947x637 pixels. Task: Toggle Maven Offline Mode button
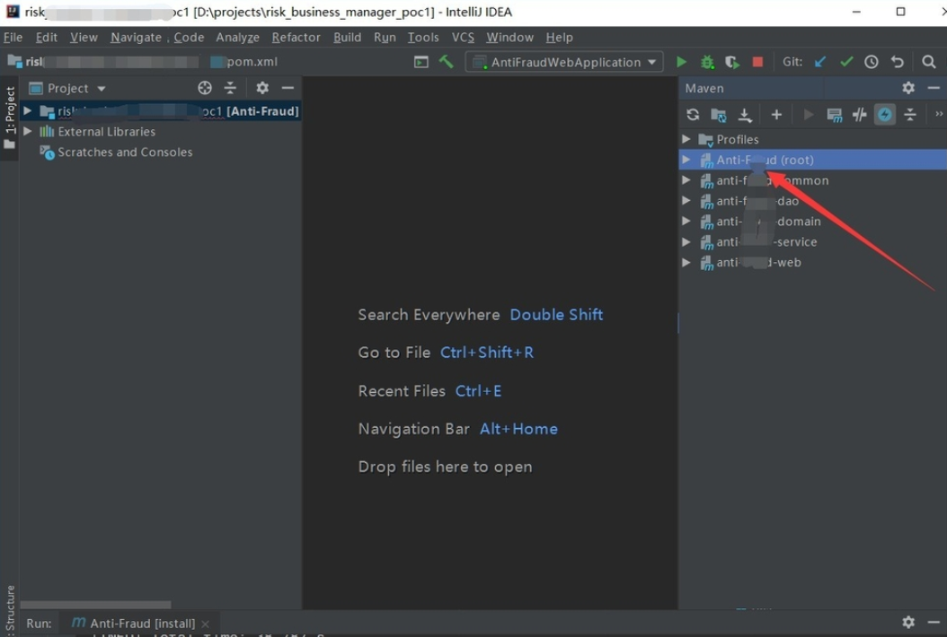pos(860,115)
